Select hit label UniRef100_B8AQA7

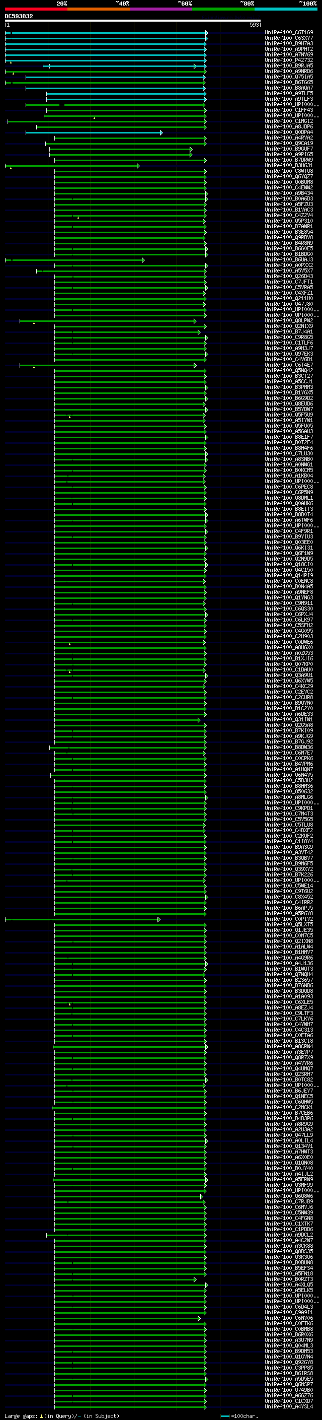[288, 88]
